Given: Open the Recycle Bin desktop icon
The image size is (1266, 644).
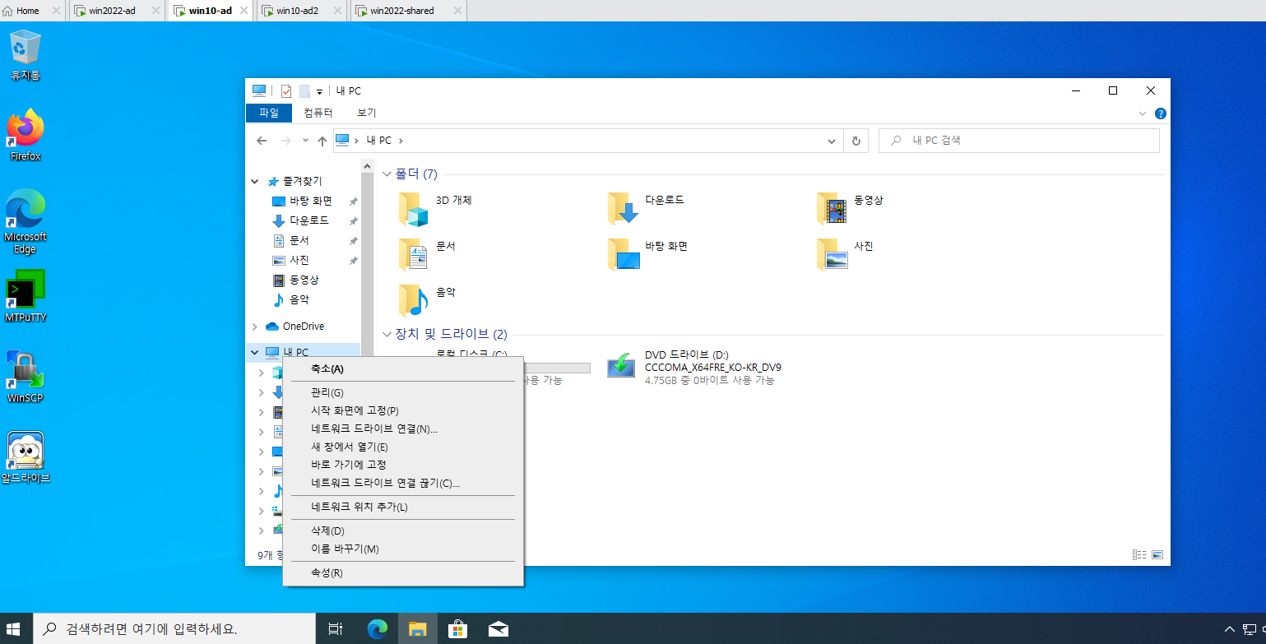Looking at the screenshot, I should (x=25, y=55).
